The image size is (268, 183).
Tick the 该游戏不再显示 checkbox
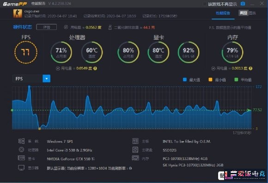pyautogui.click(x=205, y=4)
